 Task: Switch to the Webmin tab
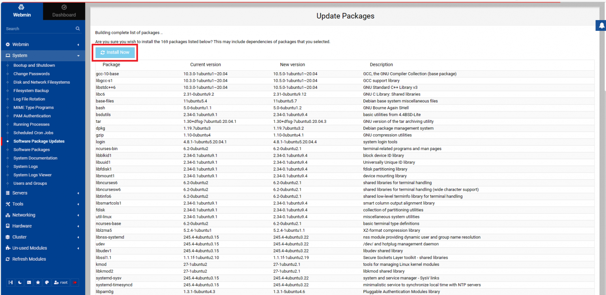(x=22, y=11)
